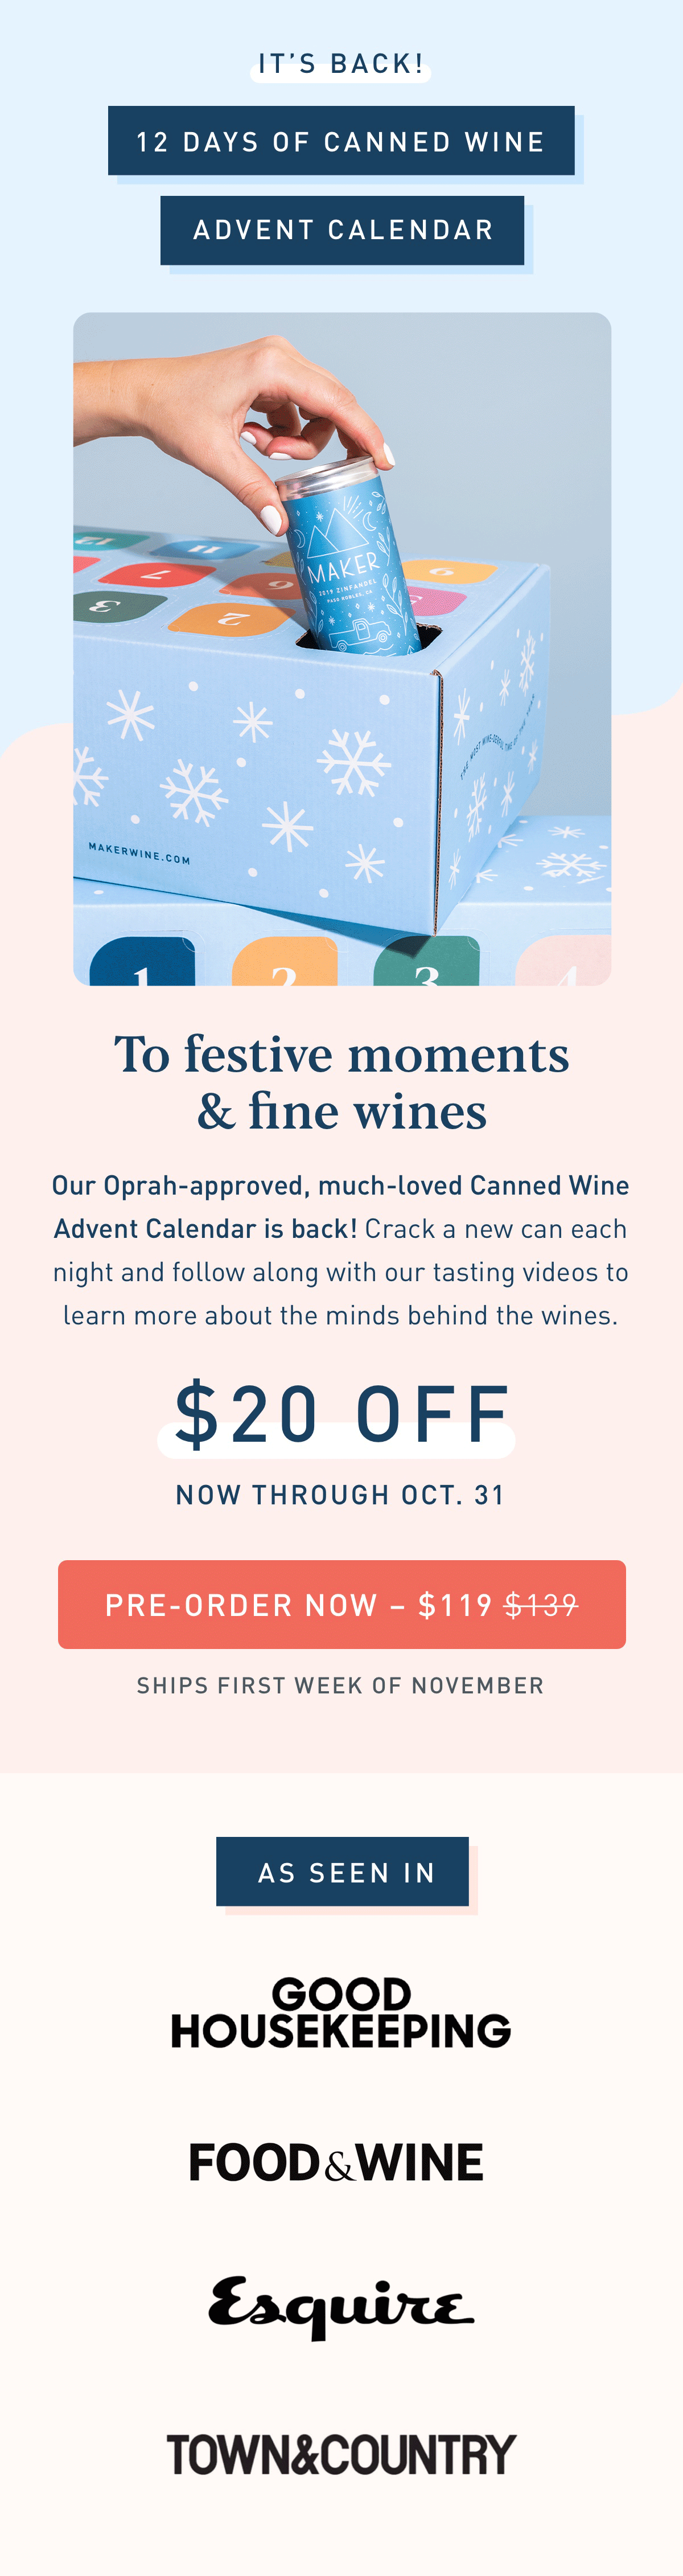This screenshot has width=683, height=2576.
Task: Click the $20 OFF promo text
Action: pyautogui.click(x=341, y=1414)
